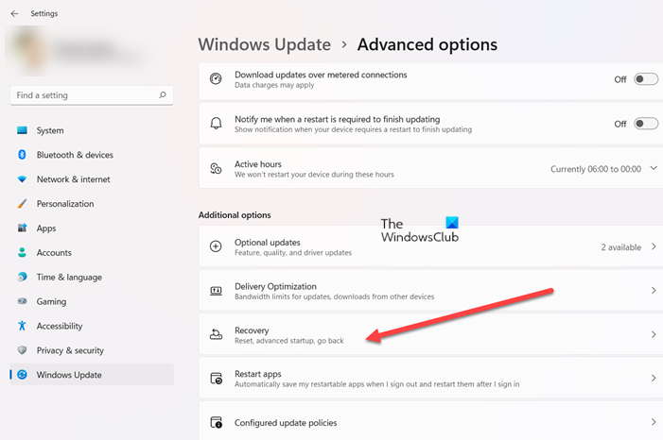
Task: Click the Find a setting search box
Action: [83, 95]
